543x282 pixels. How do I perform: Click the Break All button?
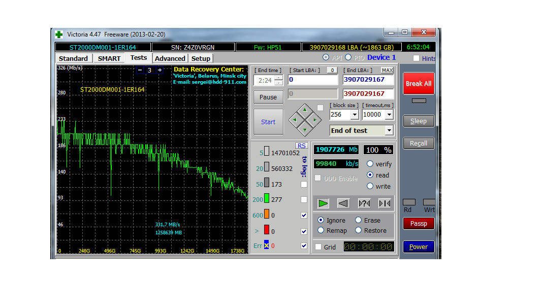418,84
